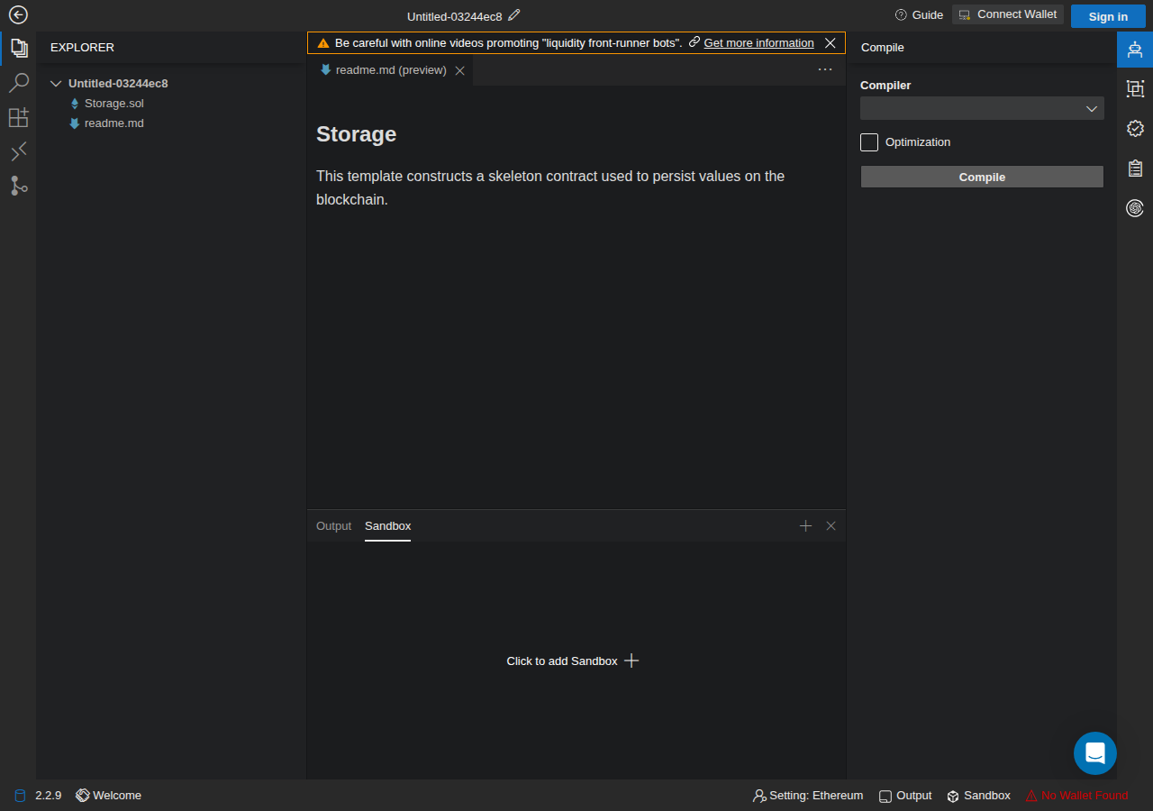The image size is (1153, 811).
Task: Open the chat support bubble
Action: click(x=1095, y=753)
